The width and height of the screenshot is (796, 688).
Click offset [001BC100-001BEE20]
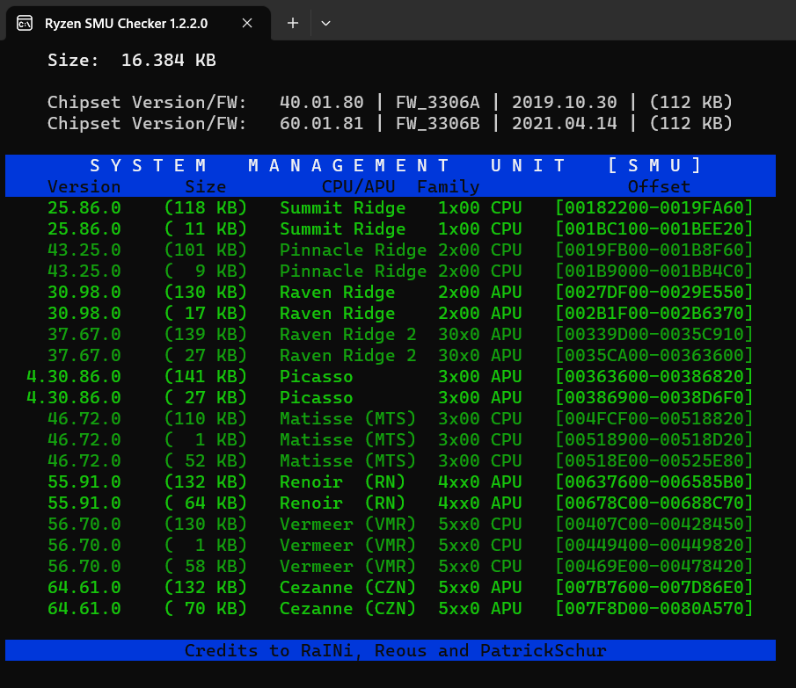(x=654, y=229)
